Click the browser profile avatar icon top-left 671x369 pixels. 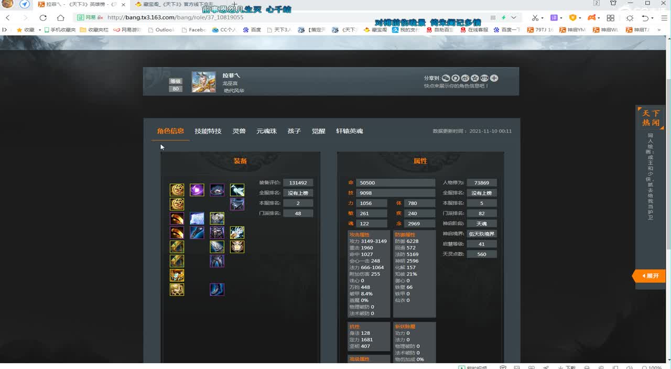click(x=8, y=4)
